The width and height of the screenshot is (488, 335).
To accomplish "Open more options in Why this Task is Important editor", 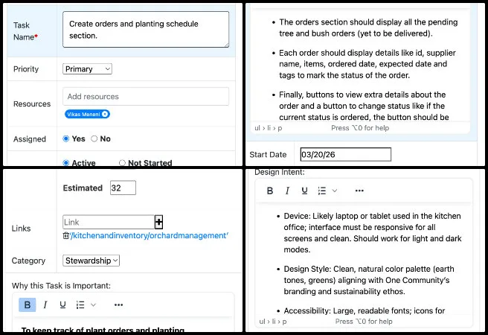I will pyautogui.click(x=118, y=304).
